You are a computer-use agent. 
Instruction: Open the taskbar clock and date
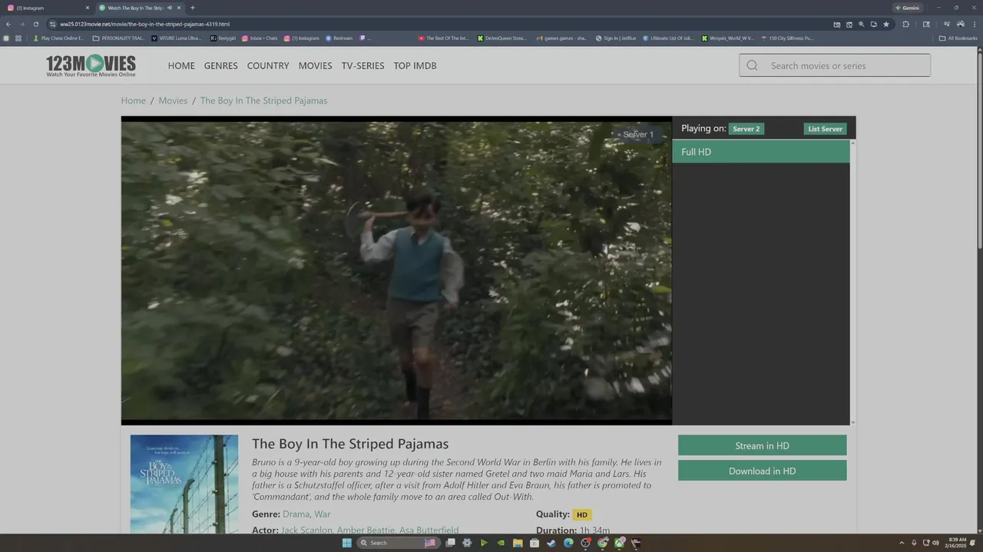[957, 543]
